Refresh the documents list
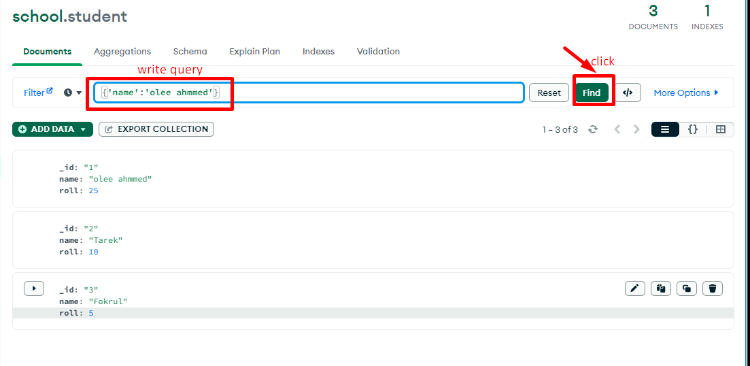750x366 pixels. [x=593, y=129]
